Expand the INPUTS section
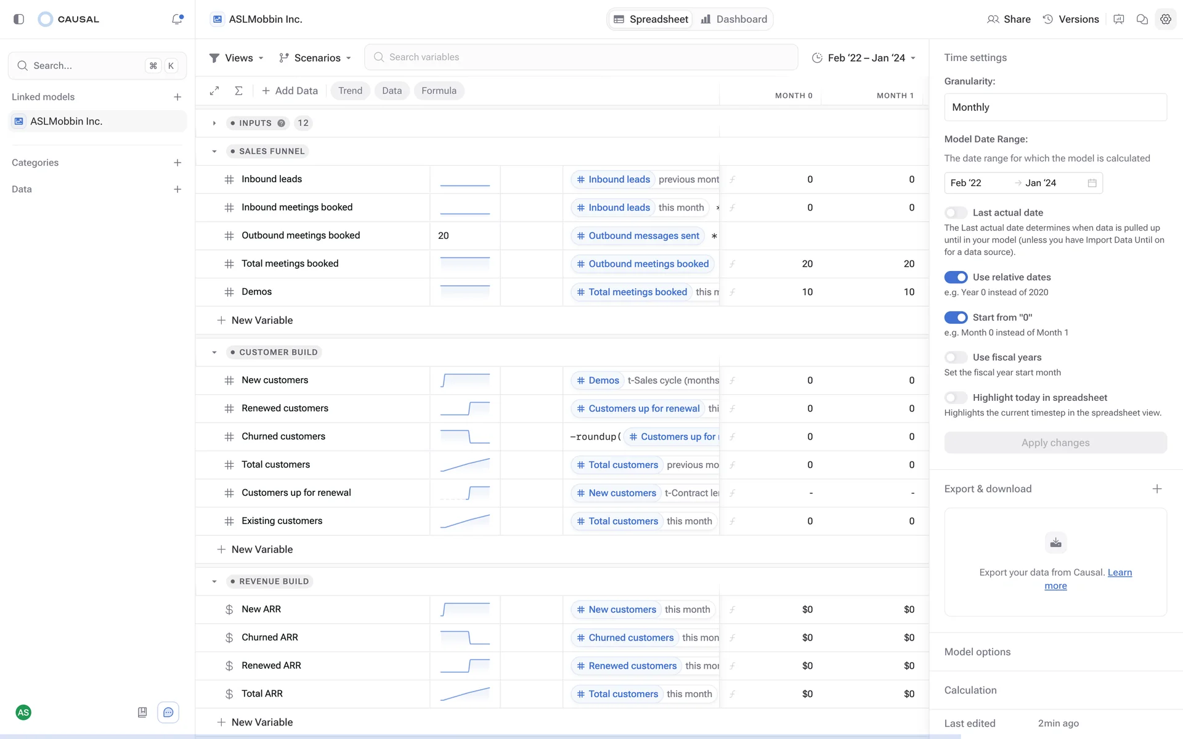The width and height of the screenshot is (1183, 739). [214, 123]
